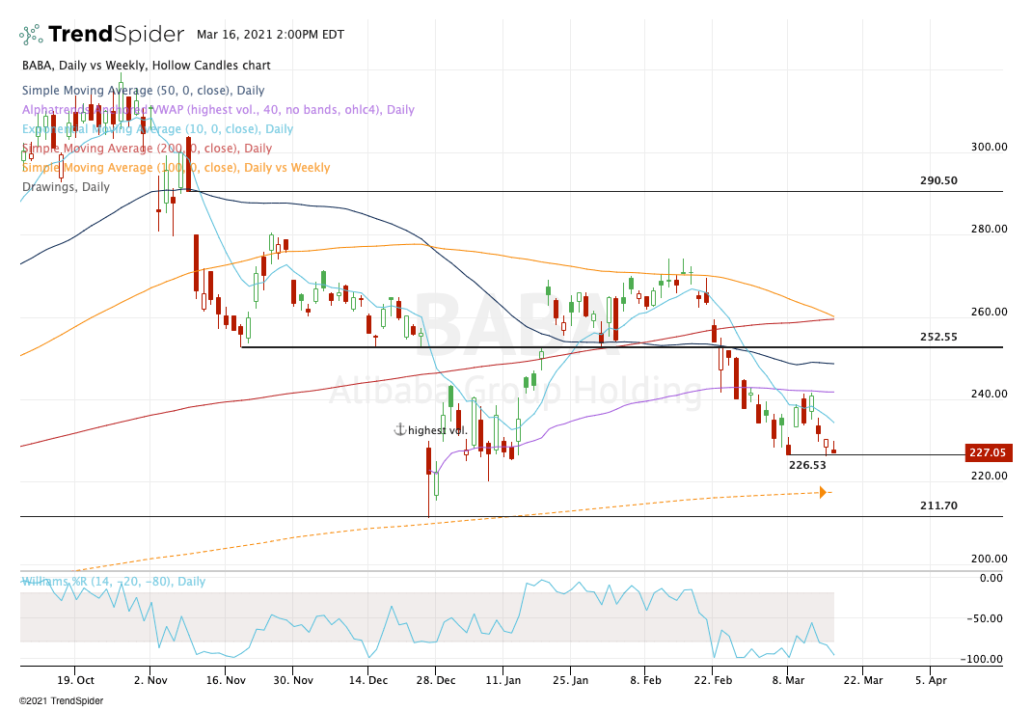The height and width of the screenshot is (710, 1032).
Task: Click the orange arrow on dashed weekly average
Action: coord(823,492)
